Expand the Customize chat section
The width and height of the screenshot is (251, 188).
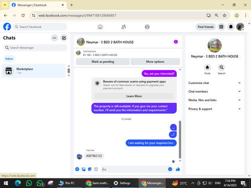[214, 83]
